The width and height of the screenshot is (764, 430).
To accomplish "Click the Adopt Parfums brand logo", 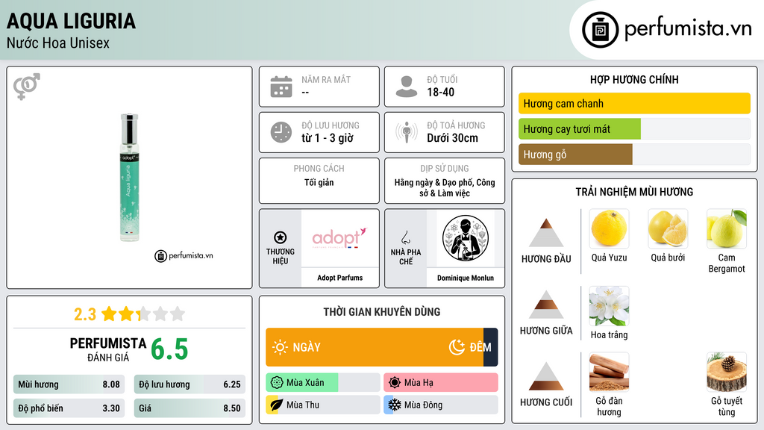I will (x=339, y=238).
